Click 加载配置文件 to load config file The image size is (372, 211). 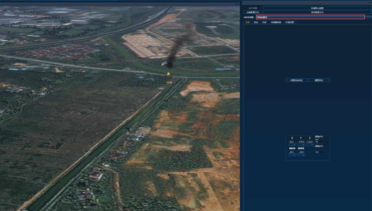tap(253, 12)
